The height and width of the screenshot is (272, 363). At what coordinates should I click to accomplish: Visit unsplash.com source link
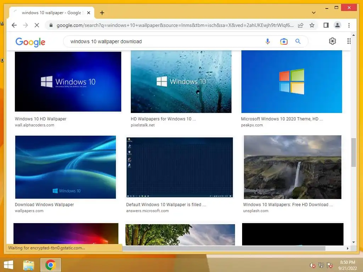pos(256,211)
